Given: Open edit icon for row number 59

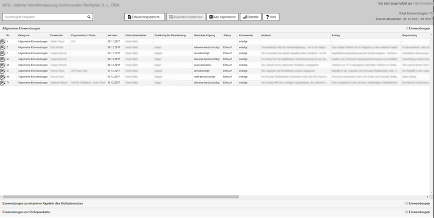Looking at the screenshot, I should click(x=2, y=77).
